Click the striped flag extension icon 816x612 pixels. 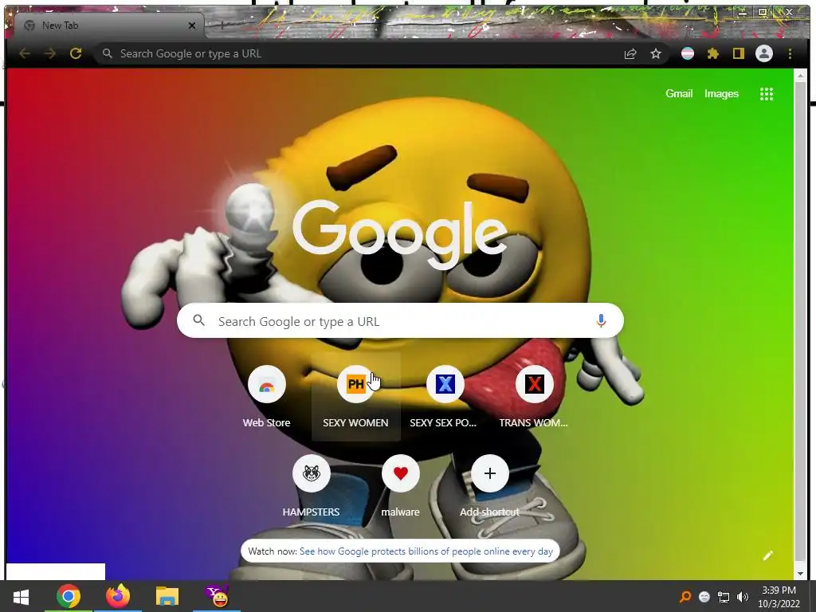coord(688,53)
